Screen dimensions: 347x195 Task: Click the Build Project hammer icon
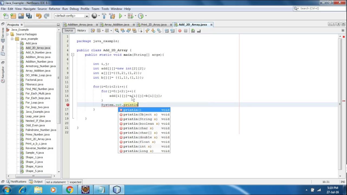[x=104, y=16]
